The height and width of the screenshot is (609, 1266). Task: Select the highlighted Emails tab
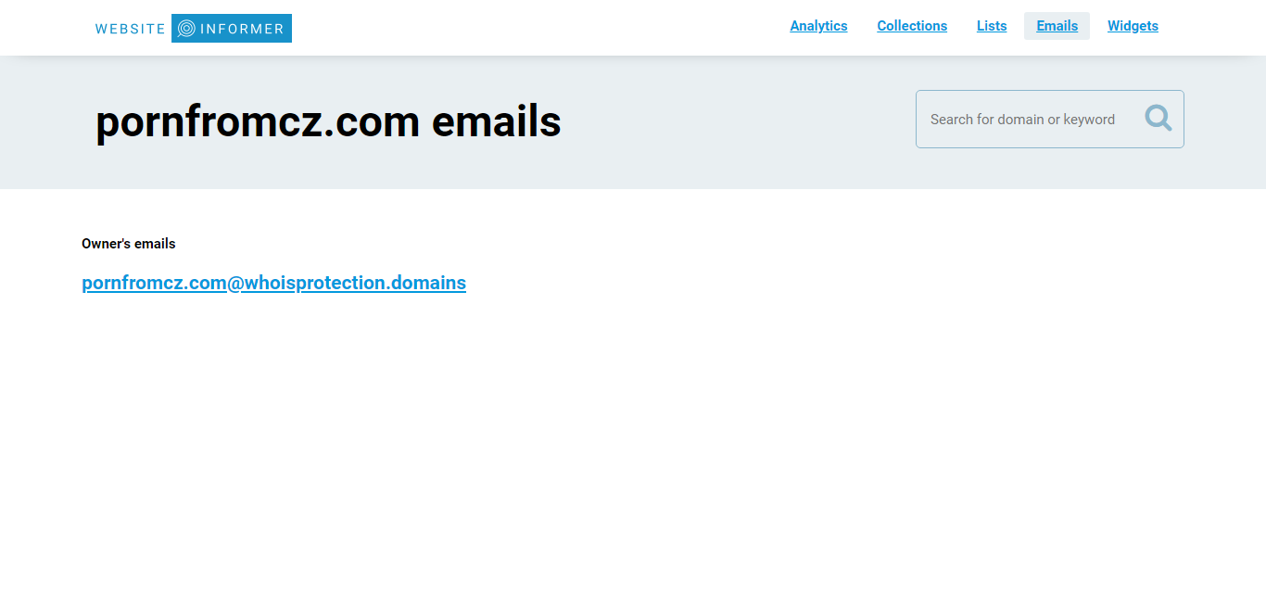point(1057,26)
